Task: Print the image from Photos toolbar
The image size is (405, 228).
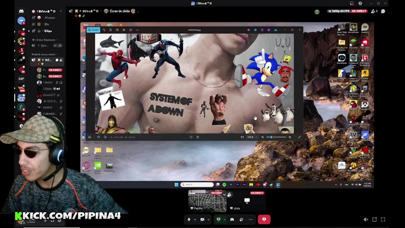Action: [117, 30]
